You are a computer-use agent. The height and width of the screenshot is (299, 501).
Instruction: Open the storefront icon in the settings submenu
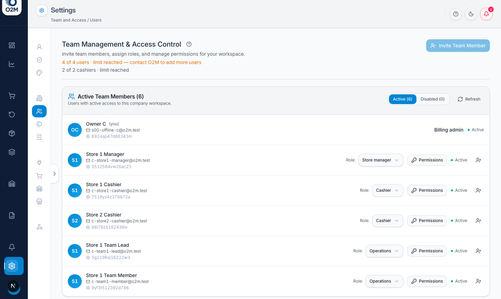coord(39,202)
